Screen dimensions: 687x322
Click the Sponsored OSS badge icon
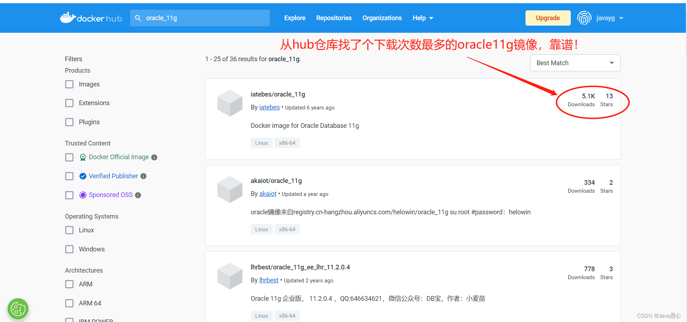83,195
